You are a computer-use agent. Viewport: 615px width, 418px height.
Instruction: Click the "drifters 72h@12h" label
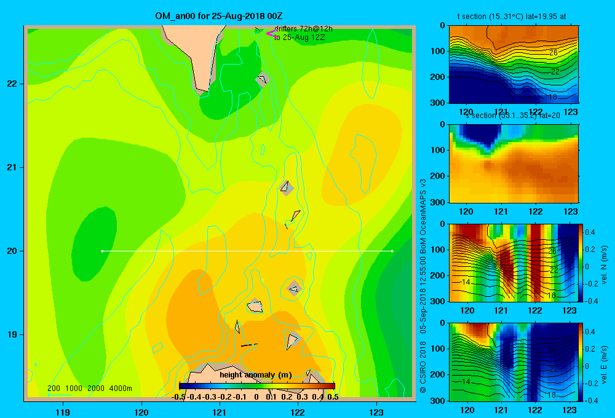click(x=303, y=29)
